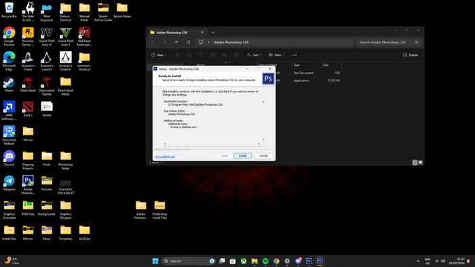Select the Photoshop Install Files desktop folder
Image resolution: width=475 pixels, height=267 pixels.
pos(159,209)
